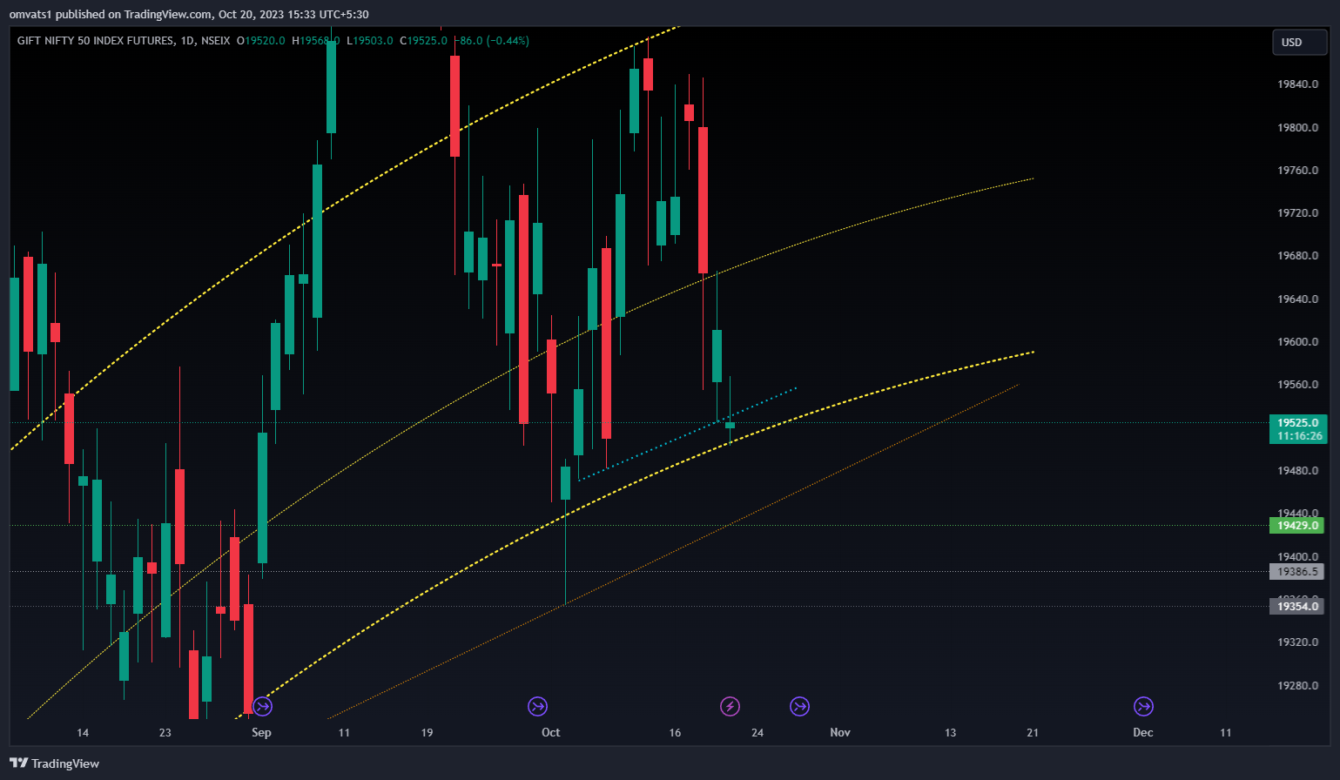This screenshot has width=1340, height=780.
Task: Open the contract rollover icon above Sep
Action: click(262, 706)
